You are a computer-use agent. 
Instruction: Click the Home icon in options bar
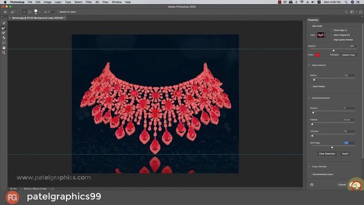[x=5, y=12]
